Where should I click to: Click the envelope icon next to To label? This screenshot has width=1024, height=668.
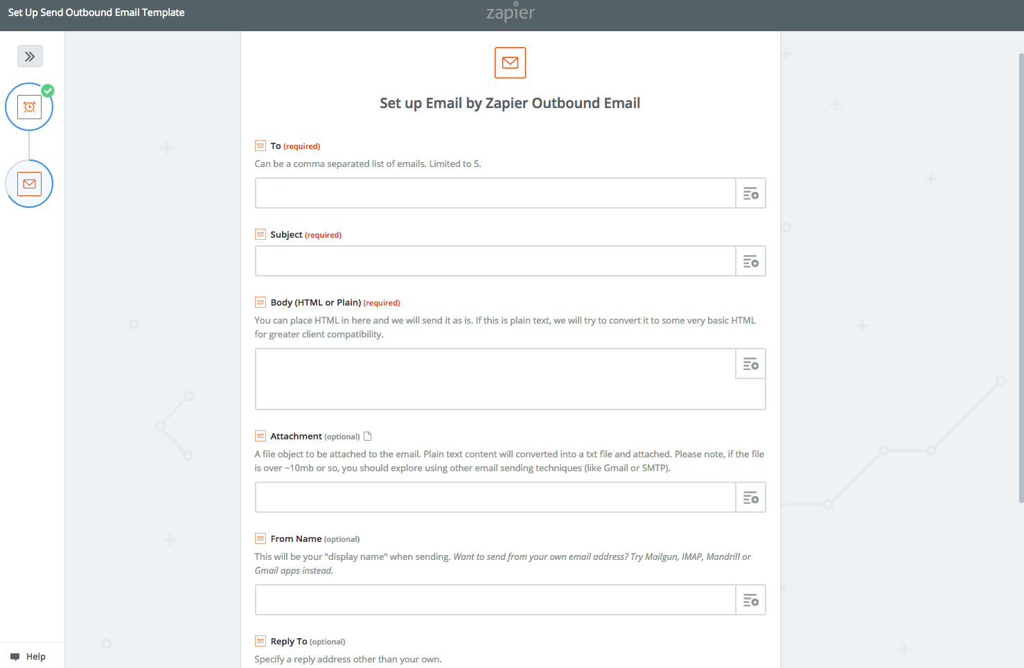[x=261, y=146]
